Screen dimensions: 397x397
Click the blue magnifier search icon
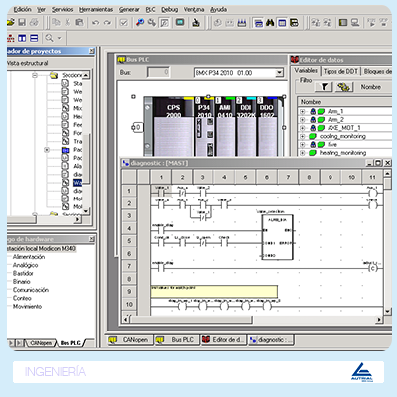click(x=140, y=23)
